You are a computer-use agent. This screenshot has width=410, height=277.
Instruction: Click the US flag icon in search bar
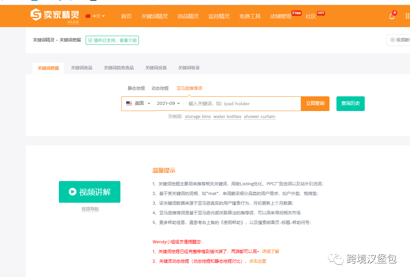click(129, 103)
